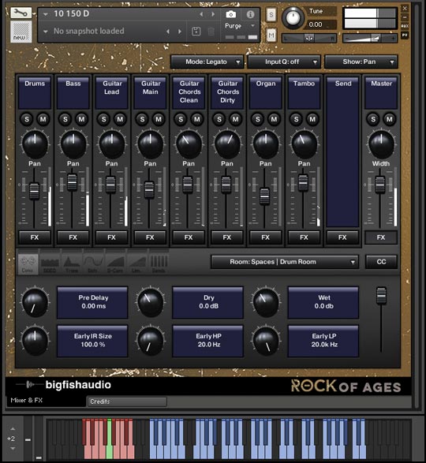Click the Early HP 20.0 Hz display
426x463 pixels.
[x=208, y=341]
